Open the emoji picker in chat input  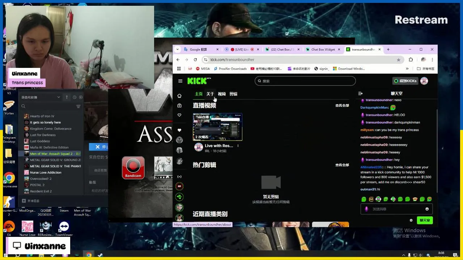pyautogui.click(x=427, y=209)
